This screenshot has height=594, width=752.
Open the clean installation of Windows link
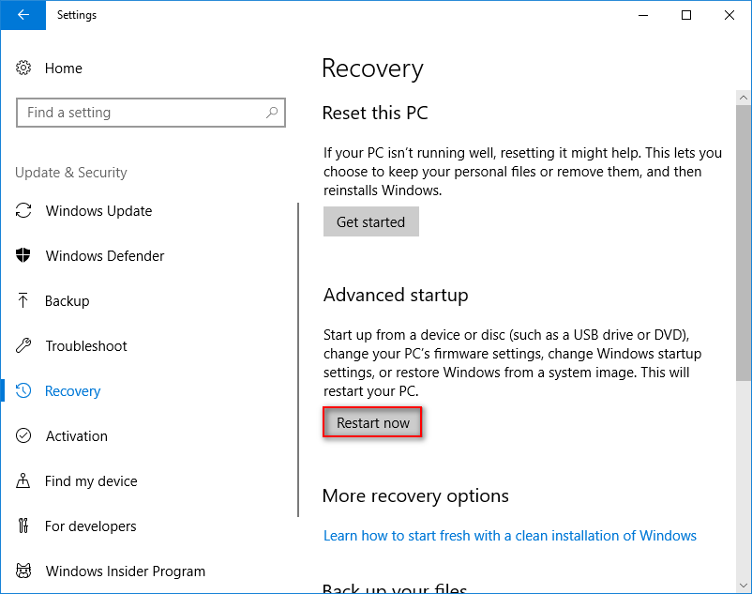pyautogui.click(x=510, y=536)
